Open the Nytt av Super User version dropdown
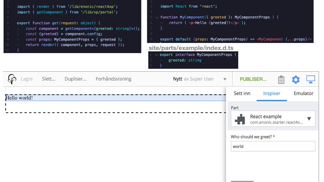The image size is (324, 182). 225,79
